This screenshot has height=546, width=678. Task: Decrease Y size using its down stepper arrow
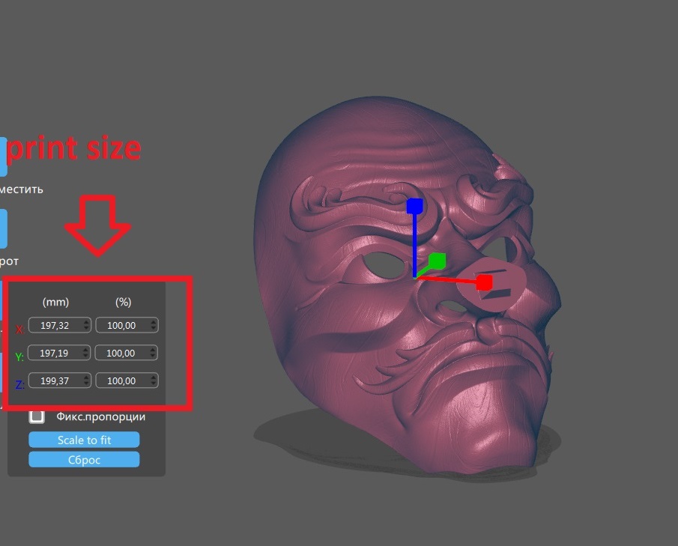pos(85,356)
